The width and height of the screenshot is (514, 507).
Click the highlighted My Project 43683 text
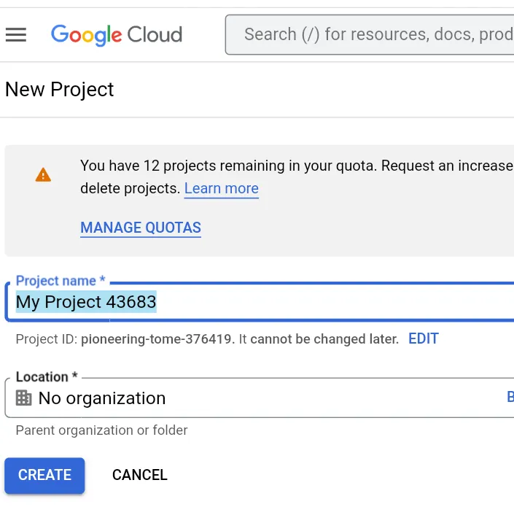[x=86, y=302]
